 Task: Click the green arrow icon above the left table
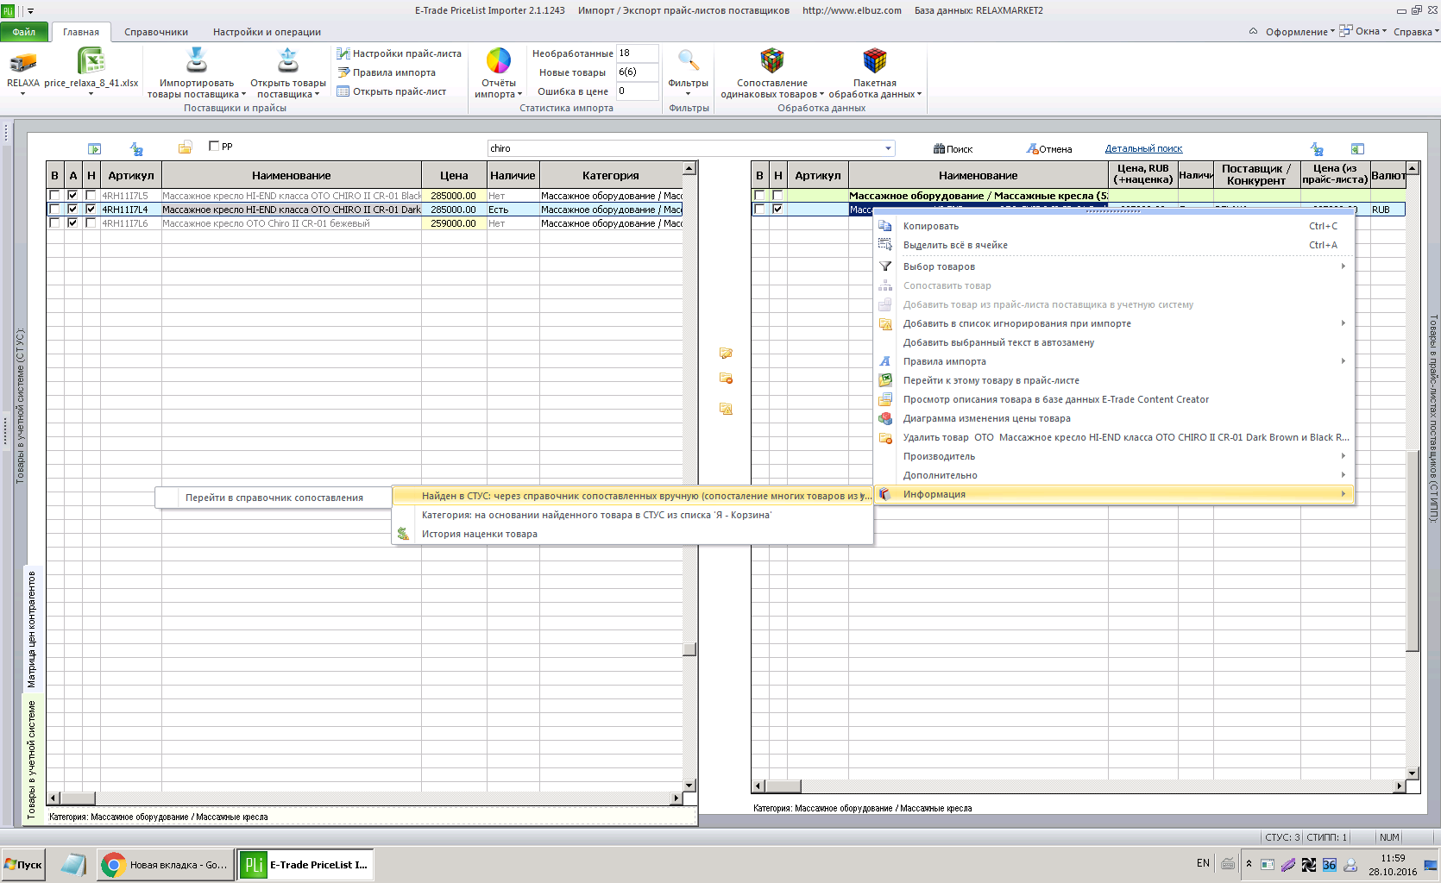[x=95, y=148]
